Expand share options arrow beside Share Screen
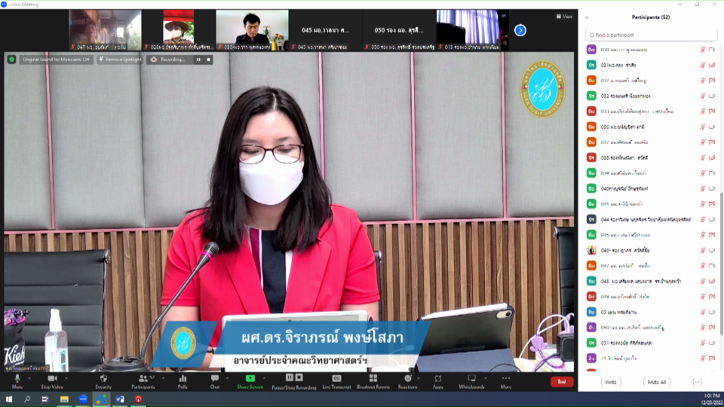The height and width of the screenshot is (407, 724). tap(264, 378)
